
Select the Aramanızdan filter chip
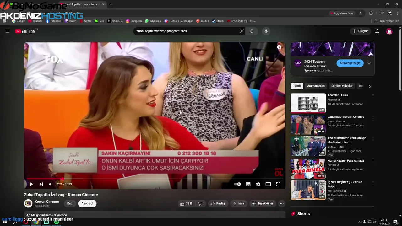(x=316, y=86)
